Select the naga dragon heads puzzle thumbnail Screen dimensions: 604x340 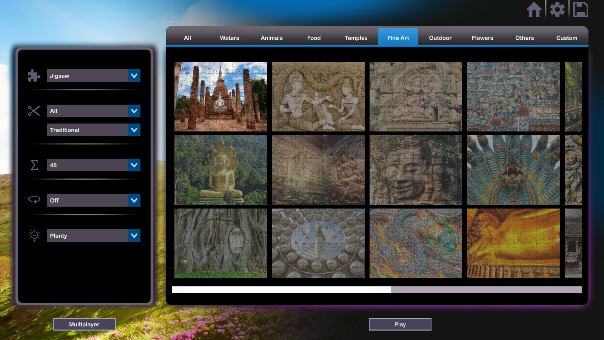[x=513, y=170]
